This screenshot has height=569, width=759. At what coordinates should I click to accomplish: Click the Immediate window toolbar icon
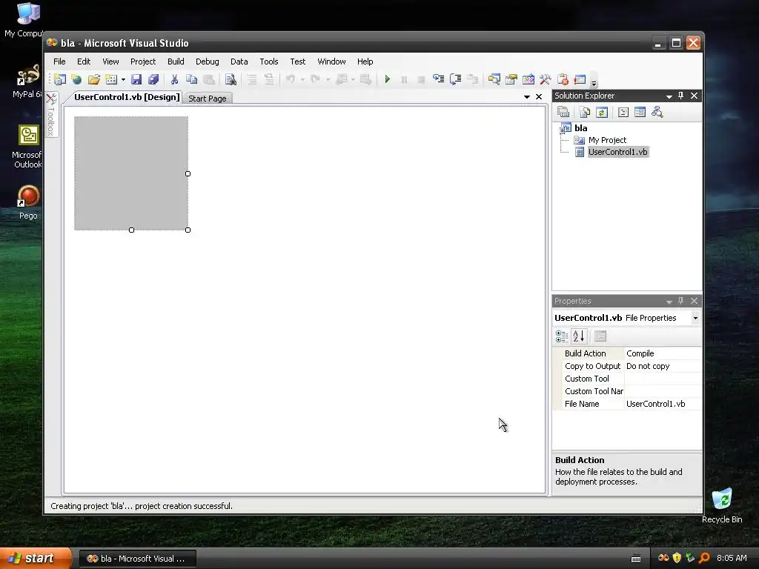coord(580,79)
